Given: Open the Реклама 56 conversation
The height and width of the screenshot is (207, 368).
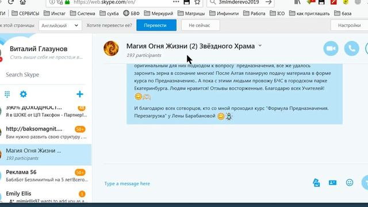Looking at the screenshot, I should point(46,176).
